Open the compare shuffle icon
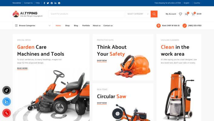The image size is (214, 121). tap(186, 14)
